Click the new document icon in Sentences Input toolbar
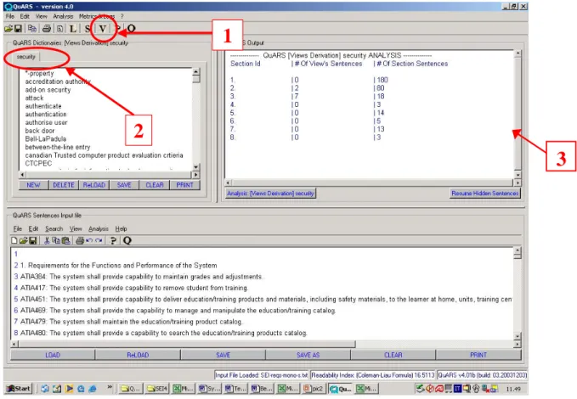 click(x=14, y=240)
